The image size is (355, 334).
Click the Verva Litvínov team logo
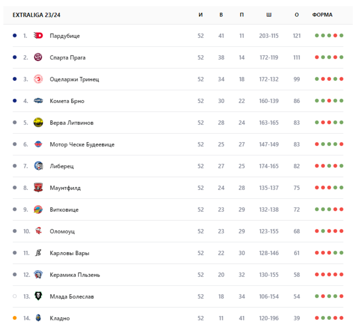[x=38, y=122]
